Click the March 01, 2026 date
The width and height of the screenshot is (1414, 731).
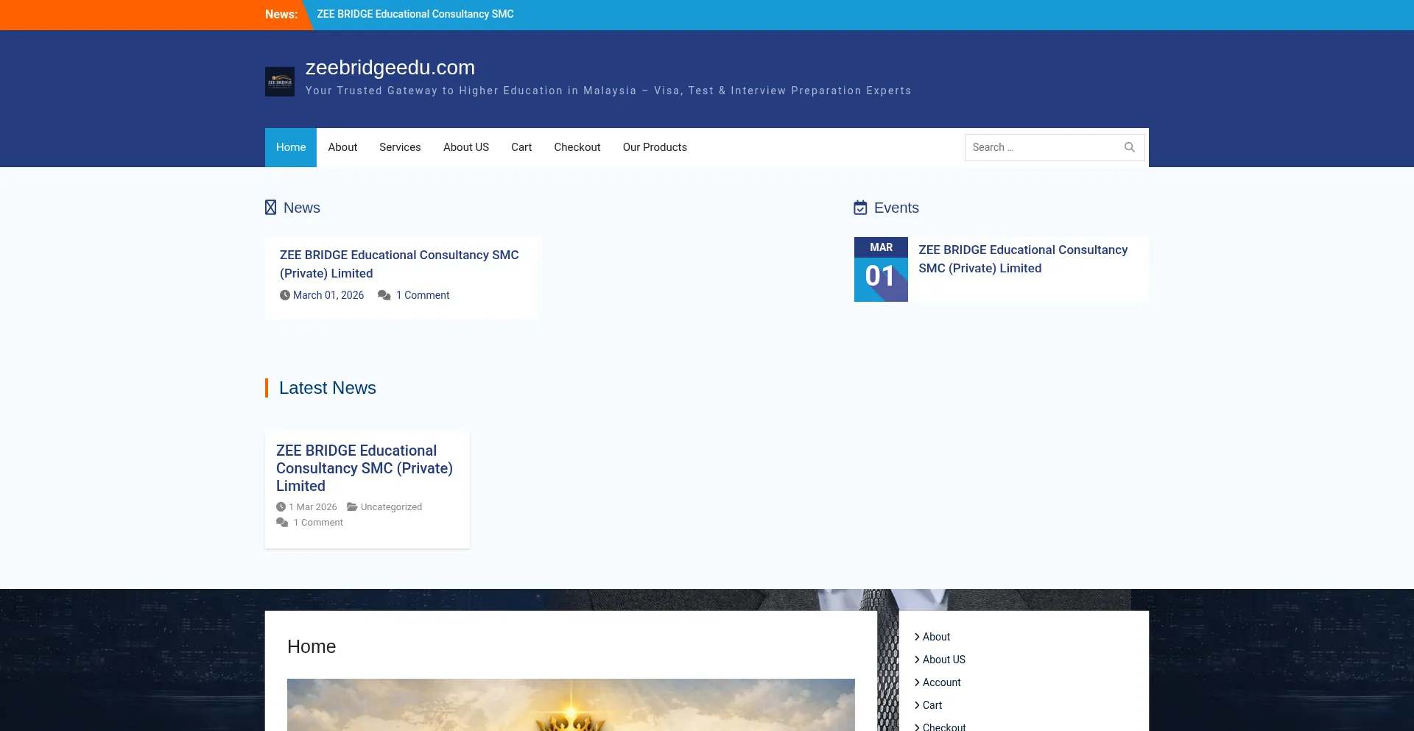pos(328,295)
